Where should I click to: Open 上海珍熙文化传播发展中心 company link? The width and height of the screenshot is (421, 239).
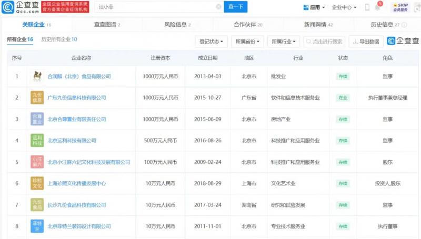pyautogui.click(x=77, y=183)
